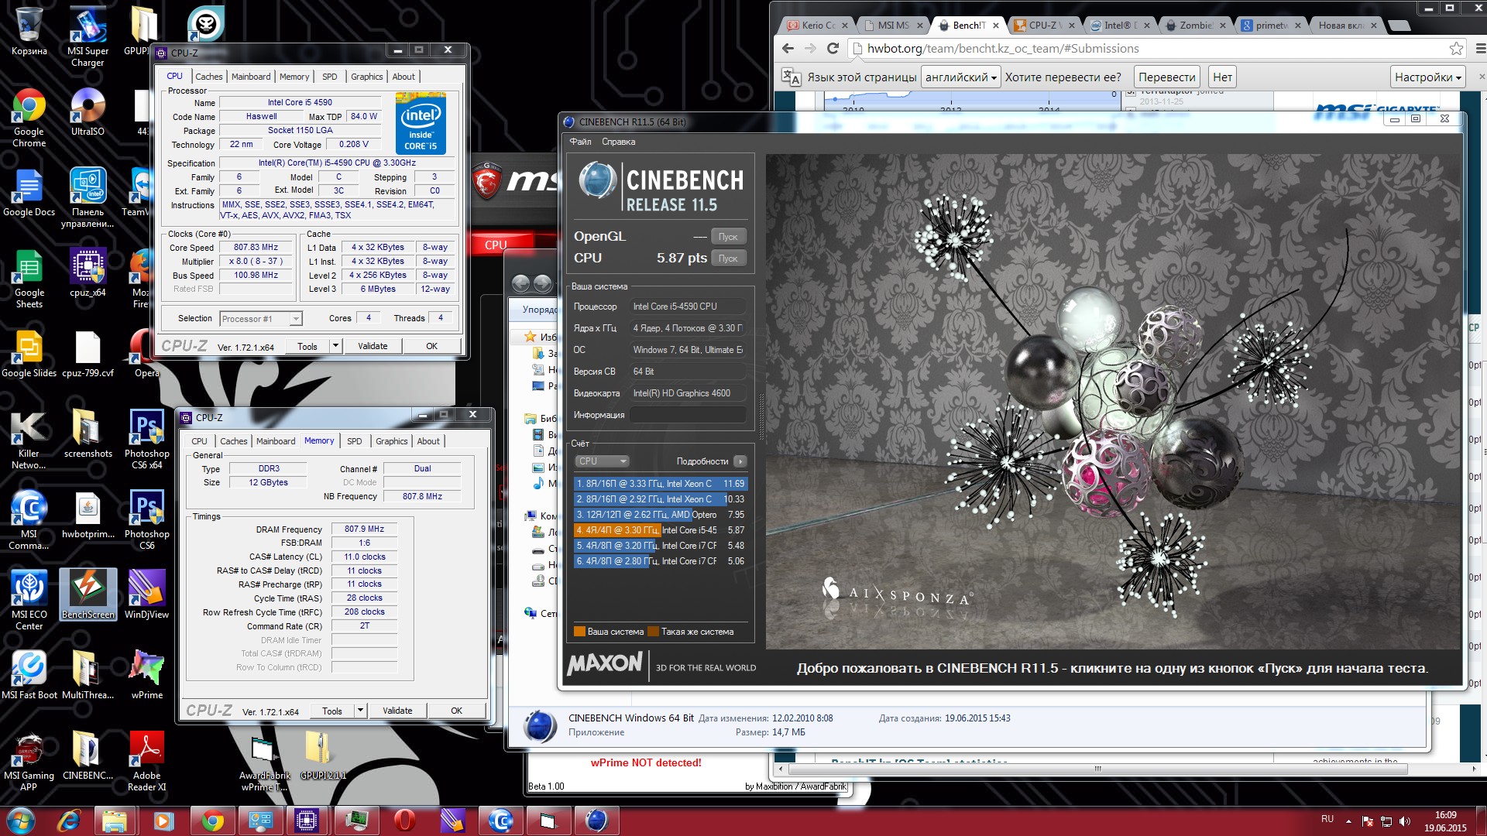Screen dimensions: 1487x836
Task: Open About tab in bottom CPU-Z window
Action: pos(428,441)
